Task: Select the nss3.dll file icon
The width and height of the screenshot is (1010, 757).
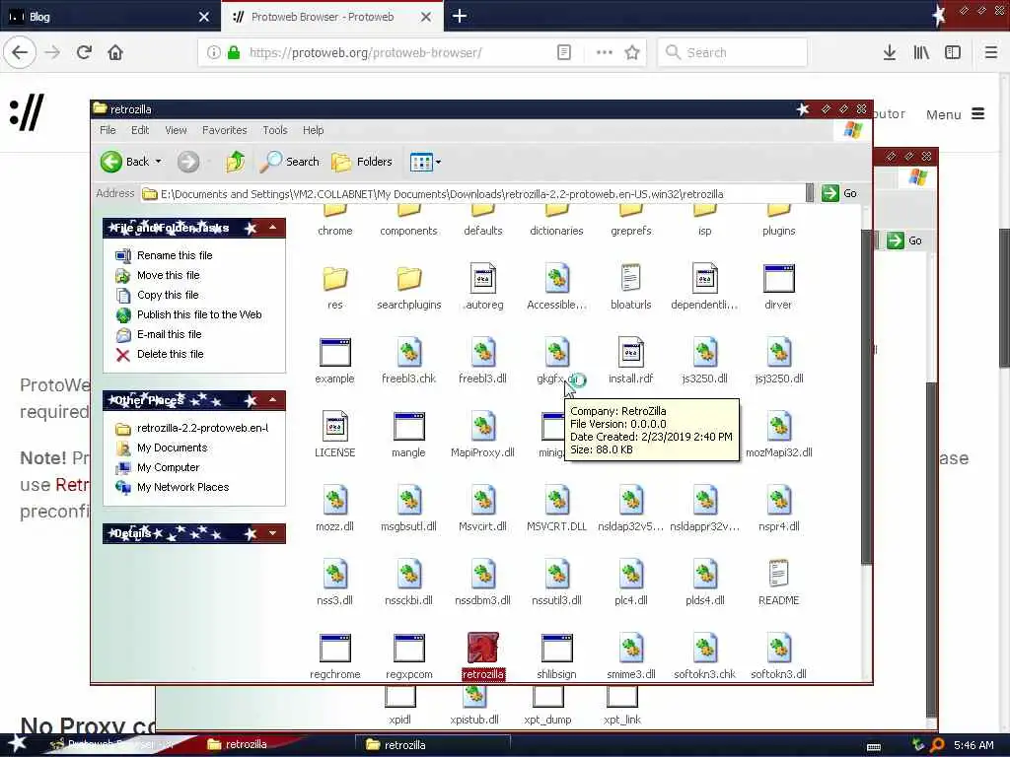Action: 335,574
